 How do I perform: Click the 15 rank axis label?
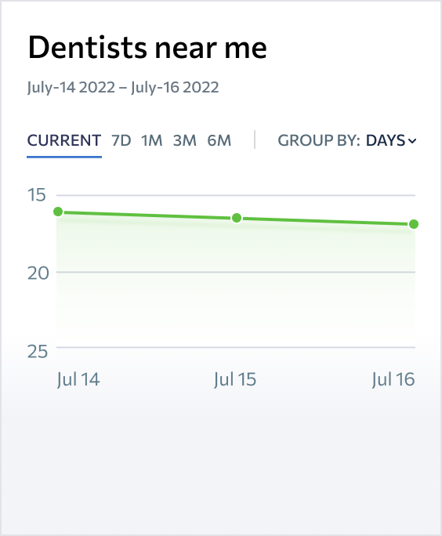[37, 195]
